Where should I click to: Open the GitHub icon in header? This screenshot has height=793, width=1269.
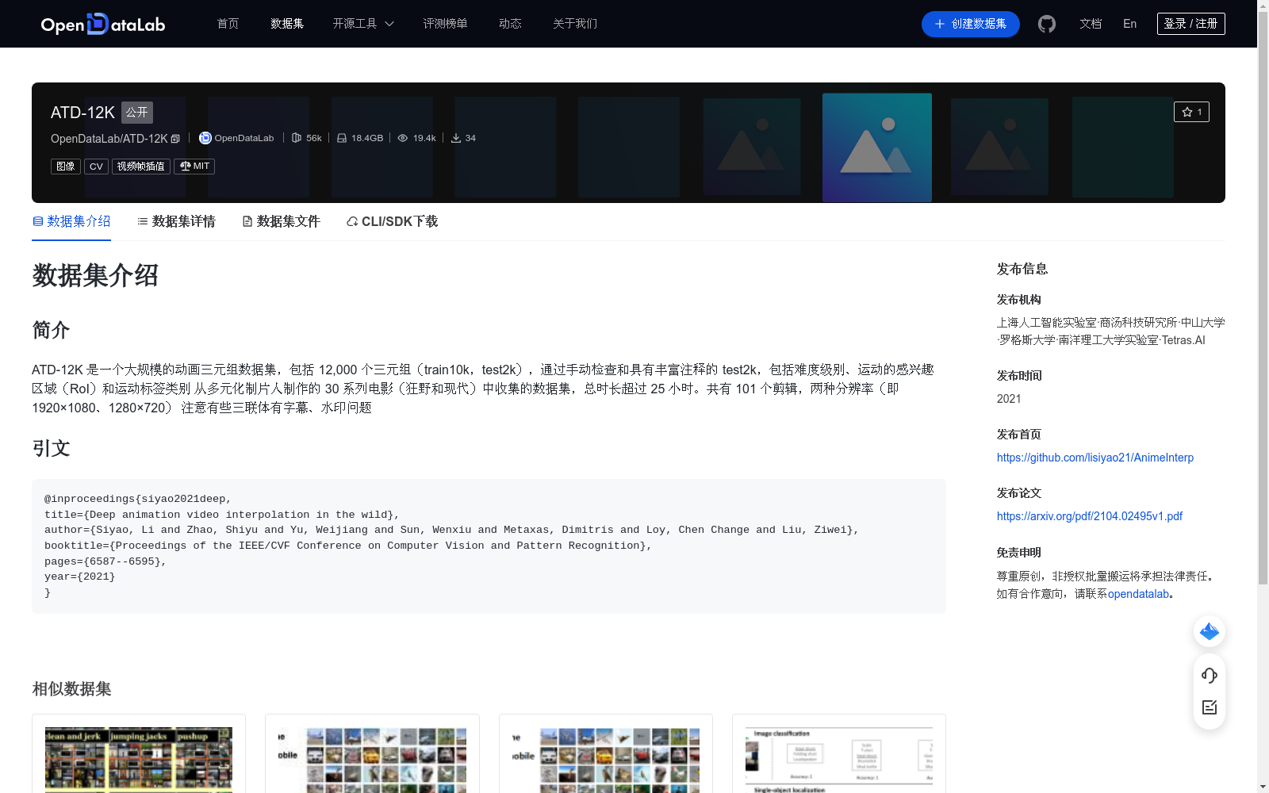1047,24
